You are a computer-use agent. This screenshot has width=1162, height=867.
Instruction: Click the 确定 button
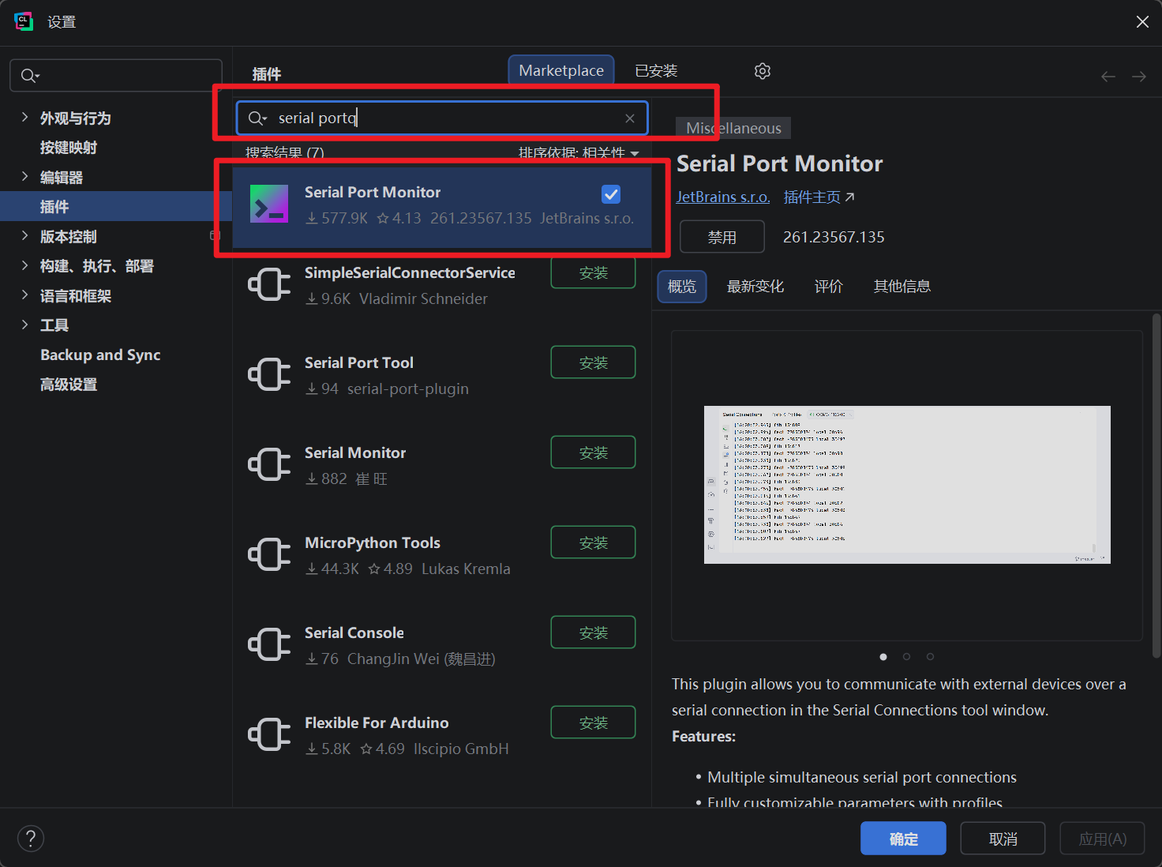pos(903,839)
